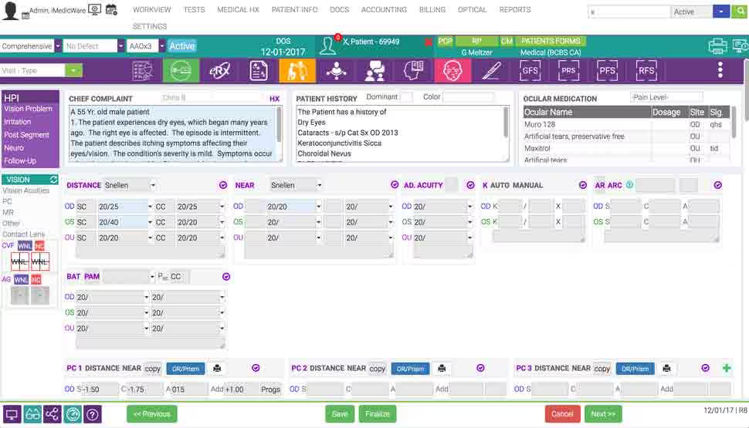Open the REPORTS menu

point(515,9)
